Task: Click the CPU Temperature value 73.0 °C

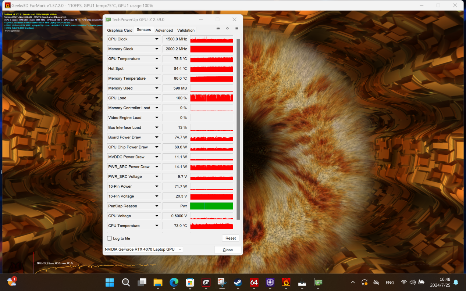Action: [175, 226]
